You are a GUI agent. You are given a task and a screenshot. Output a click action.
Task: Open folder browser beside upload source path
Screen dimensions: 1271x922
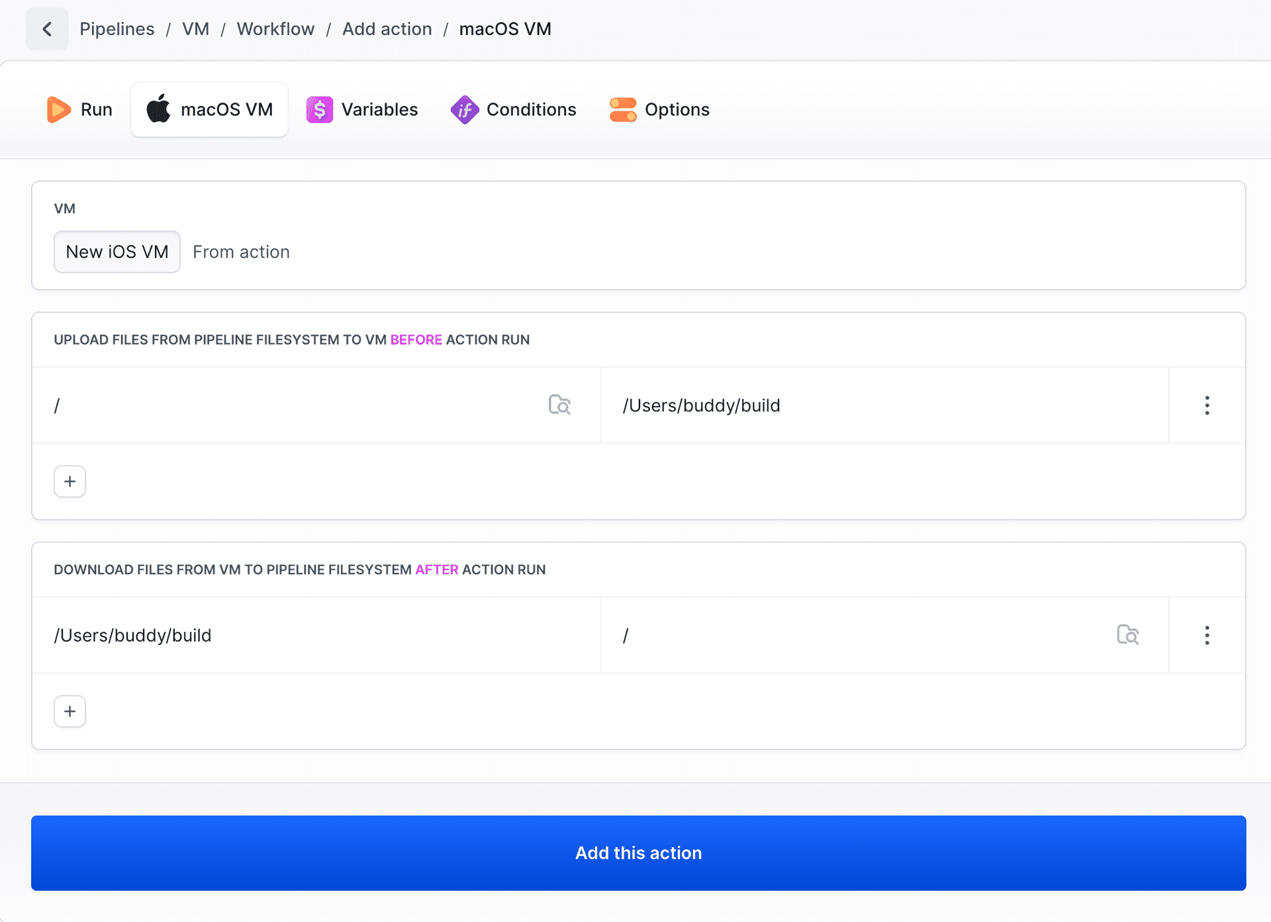[559, 405]
